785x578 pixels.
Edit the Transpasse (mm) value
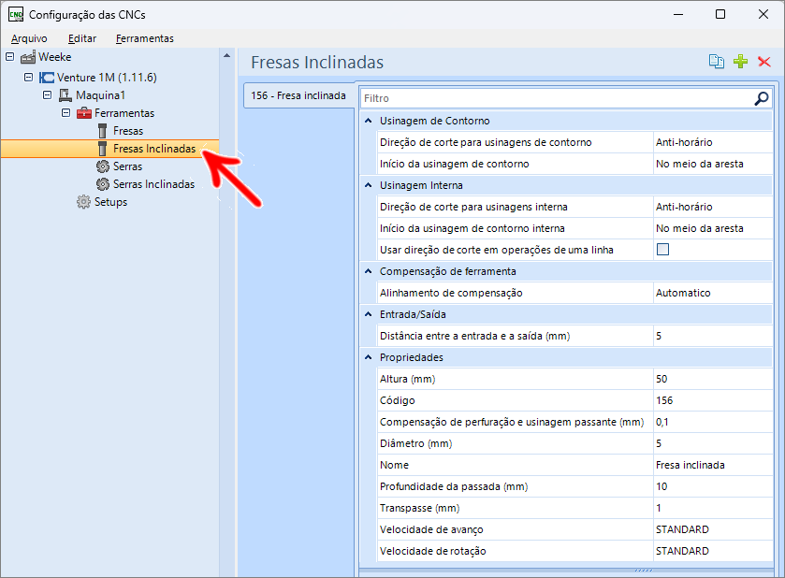click(712, 508)
